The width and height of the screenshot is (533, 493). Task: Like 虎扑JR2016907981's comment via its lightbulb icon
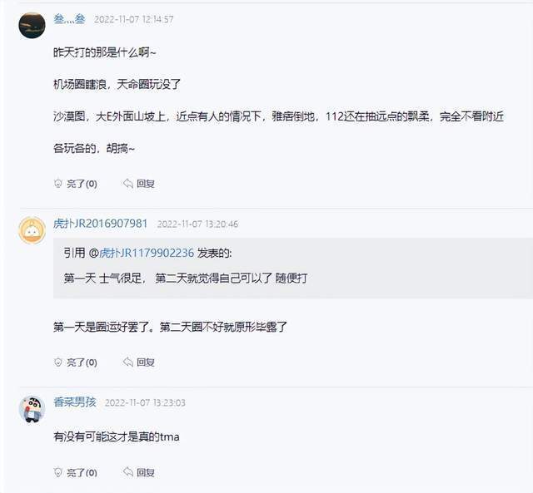pyautogui.click(x=58, y=362)
